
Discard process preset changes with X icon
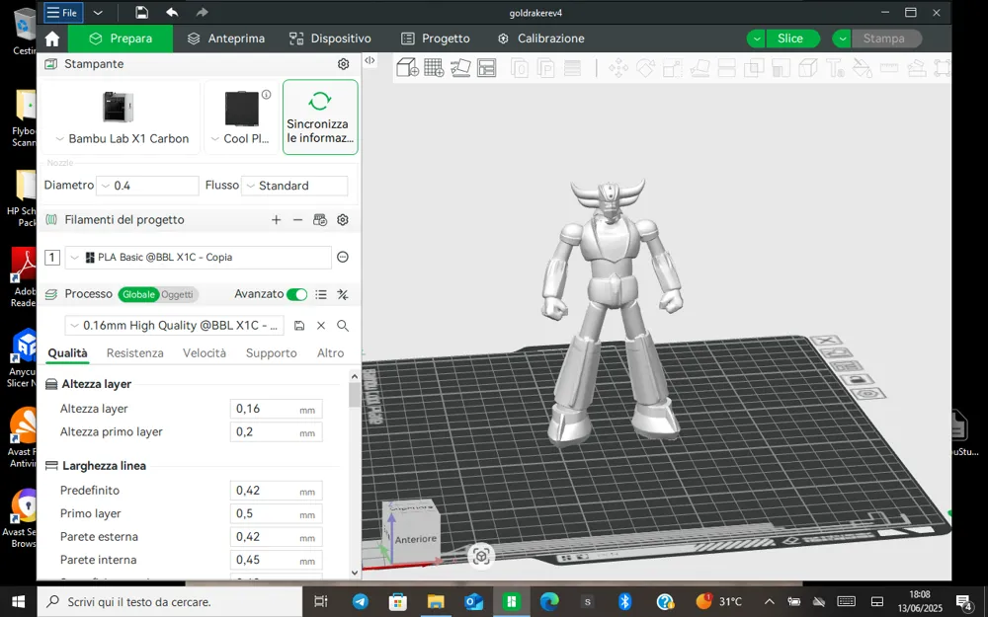click(321, 326)
